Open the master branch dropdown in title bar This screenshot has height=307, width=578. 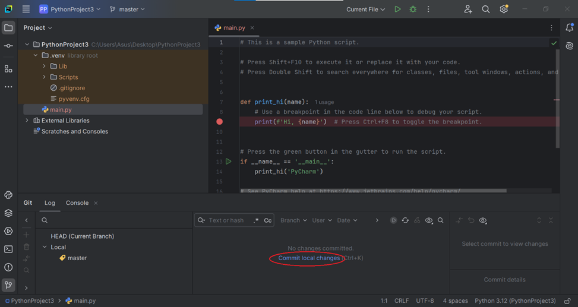point(127,10)
